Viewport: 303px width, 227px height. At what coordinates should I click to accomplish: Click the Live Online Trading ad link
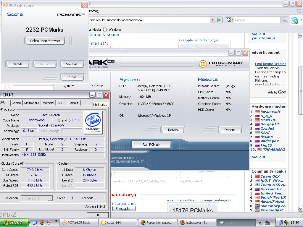click(270, 64)
